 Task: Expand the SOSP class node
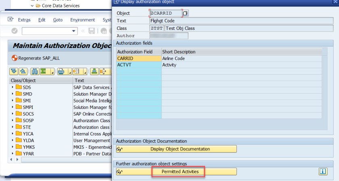[13, 120]
